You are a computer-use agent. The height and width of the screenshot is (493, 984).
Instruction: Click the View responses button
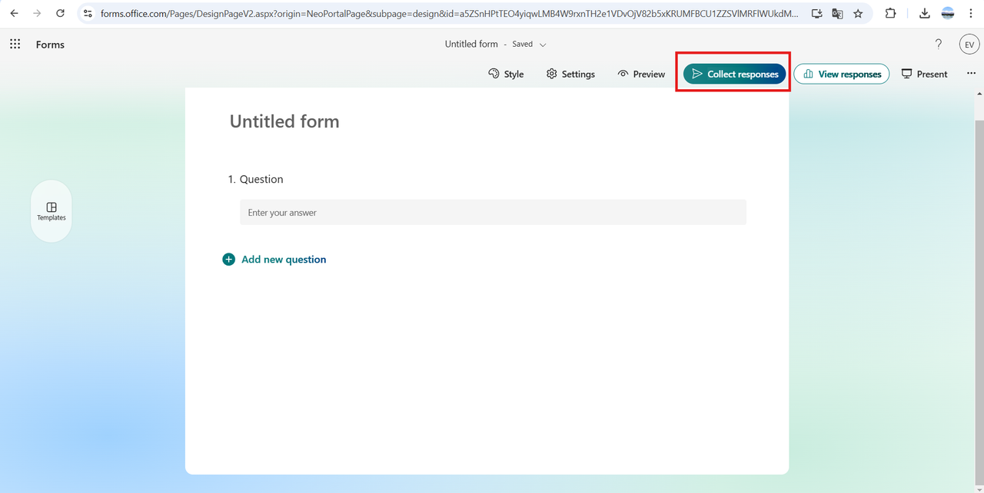[x=841, y=74]
